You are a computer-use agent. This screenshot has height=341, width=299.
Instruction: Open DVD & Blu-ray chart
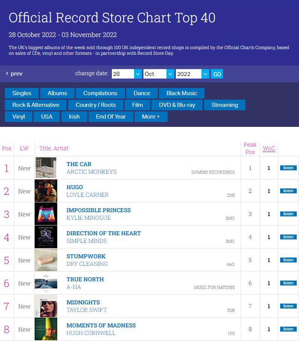tap(177, 105)
